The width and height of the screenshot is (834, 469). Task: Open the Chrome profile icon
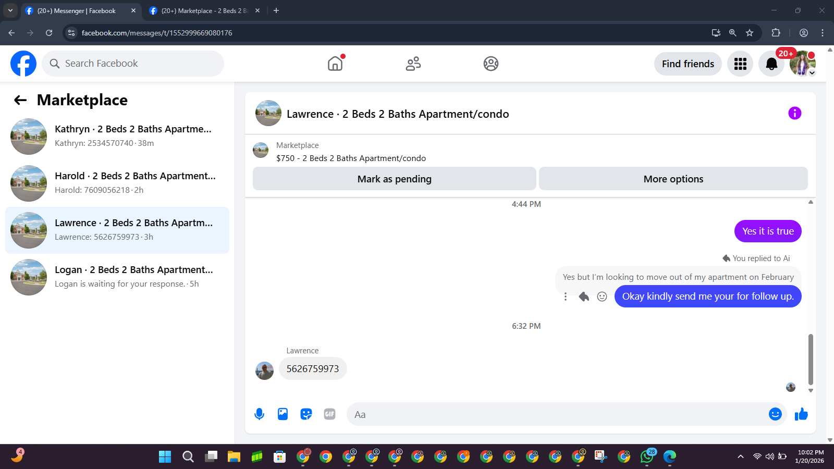pyautogui.click(x=804, y=33)
